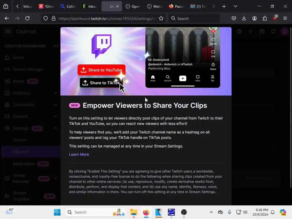The image size is (292, 219).
Task: Reload the current page
Action: (27, 18)
